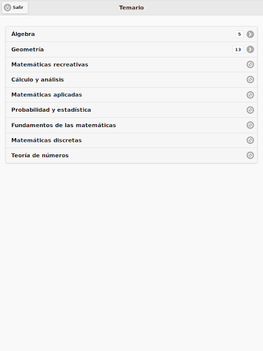Click the disabled icon beside Teoría de números

[x=250, y=155]
